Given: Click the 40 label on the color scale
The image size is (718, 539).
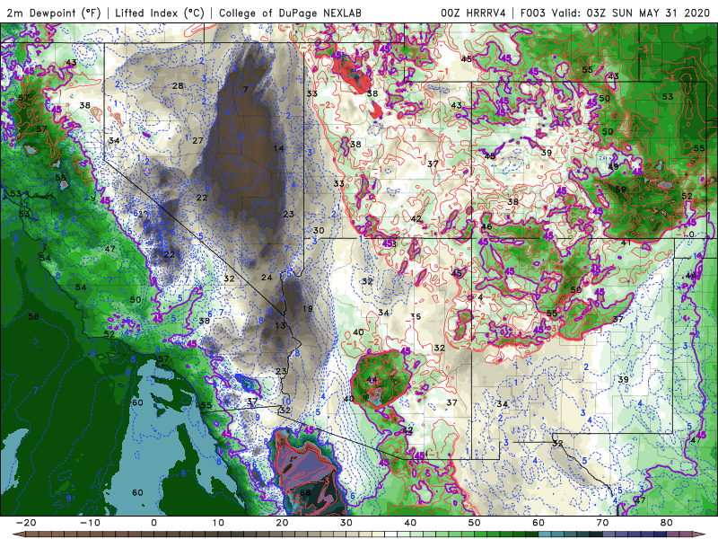Looking at the screenshot, I should tap(410, 523).
